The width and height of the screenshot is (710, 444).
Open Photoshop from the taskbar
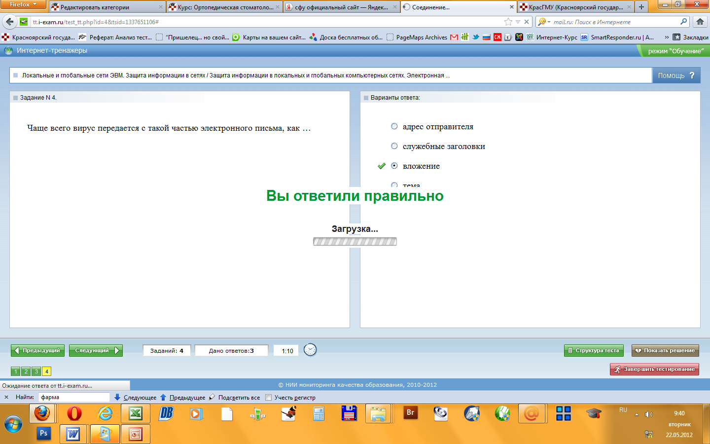(44, 434)
